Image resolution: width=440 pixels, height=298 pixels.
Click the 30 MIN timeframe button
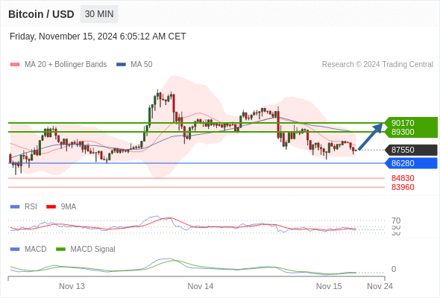(99, 14)
